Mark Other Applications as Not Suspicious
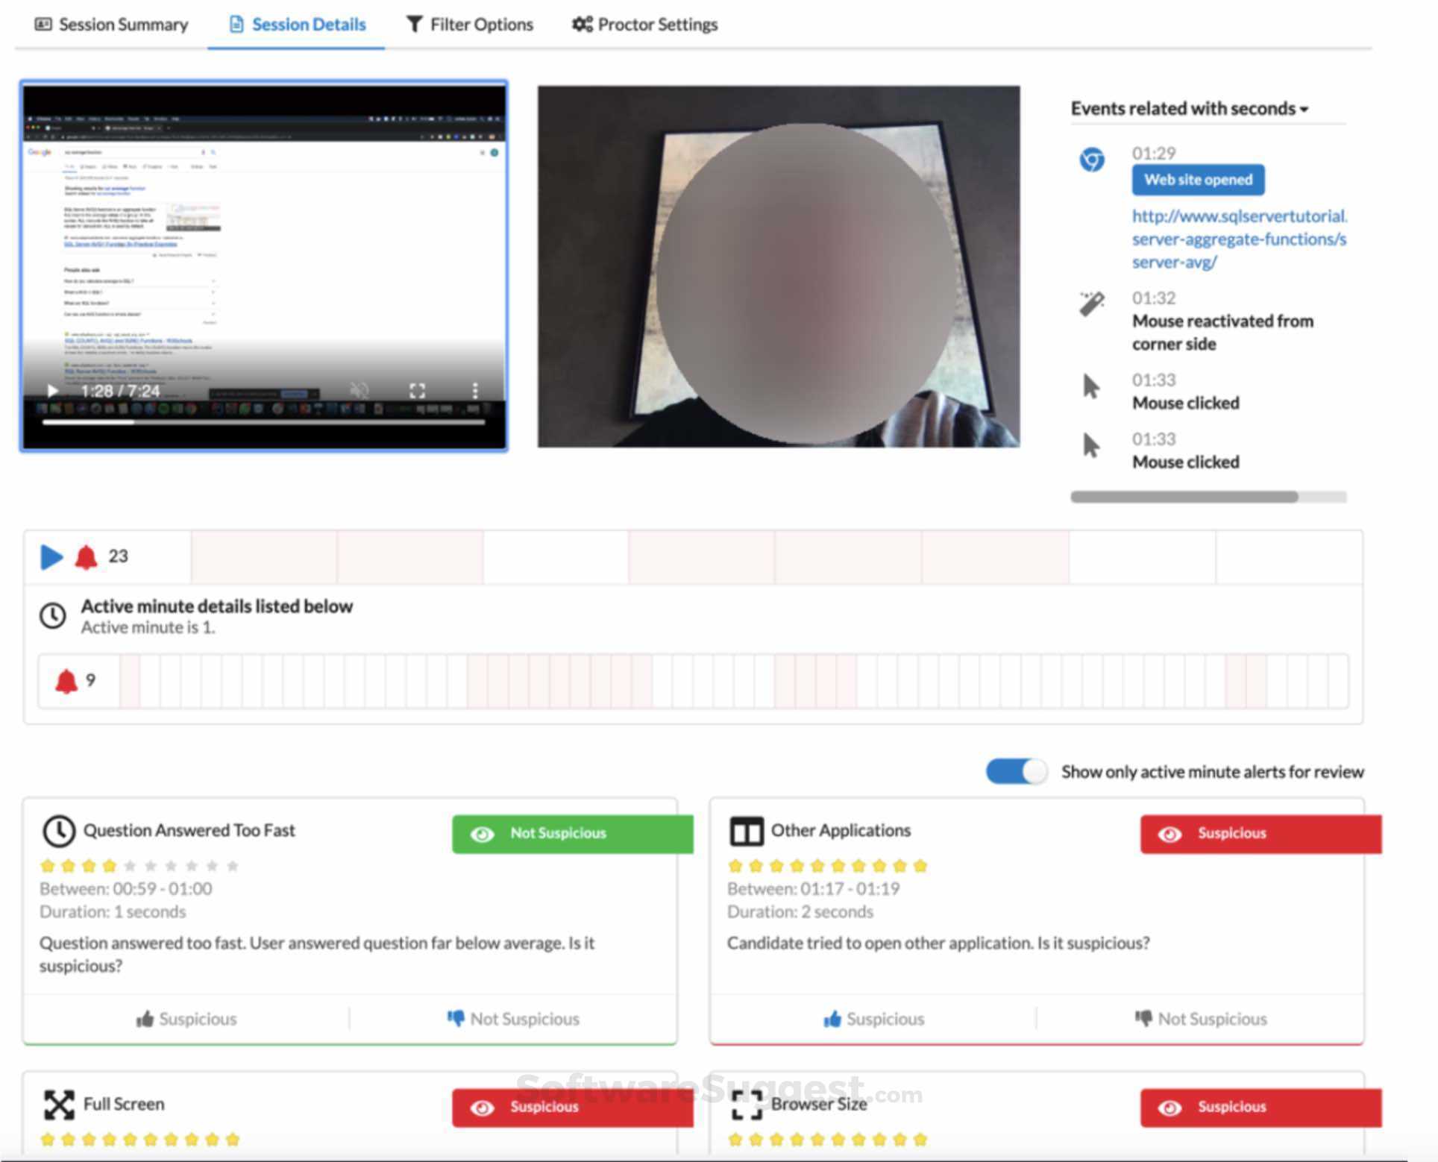This screenshot has width=1438, height=1162. 1201,1019
